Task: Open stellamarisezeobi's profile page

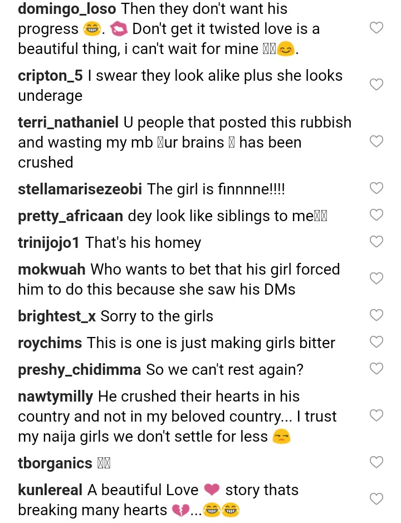Action: tap(80, 189)
